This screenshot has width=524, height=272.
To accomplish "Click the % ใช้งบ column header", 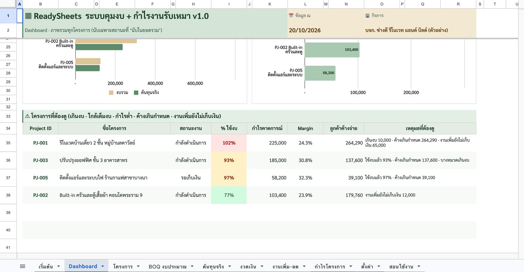I will [229, 128].
